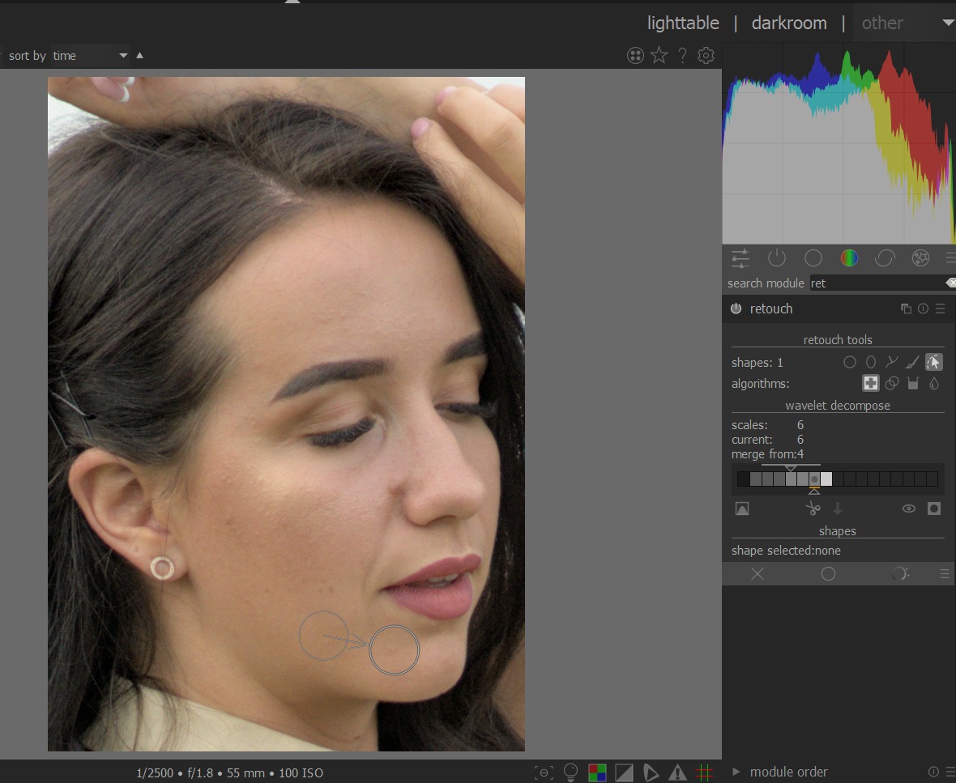The width and height of the screenshot is (956, 783).
Task: Click the current scale marker below wavelet bar
Action: tap(814, 491)
